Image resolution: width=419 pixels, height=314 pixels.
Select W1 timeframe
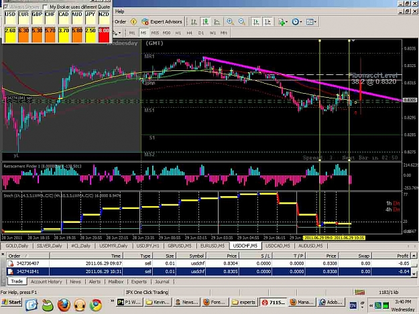[213, 33]
